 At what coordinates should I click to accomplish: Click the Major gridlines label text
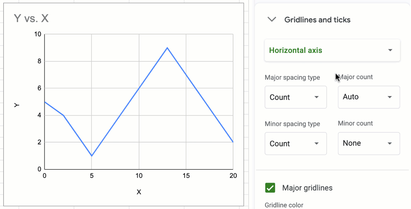307,188
